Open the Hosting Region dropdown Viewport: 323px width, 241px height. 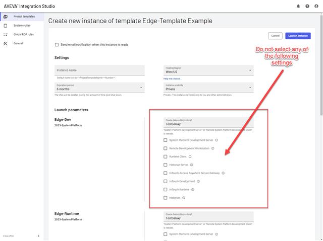208,70
